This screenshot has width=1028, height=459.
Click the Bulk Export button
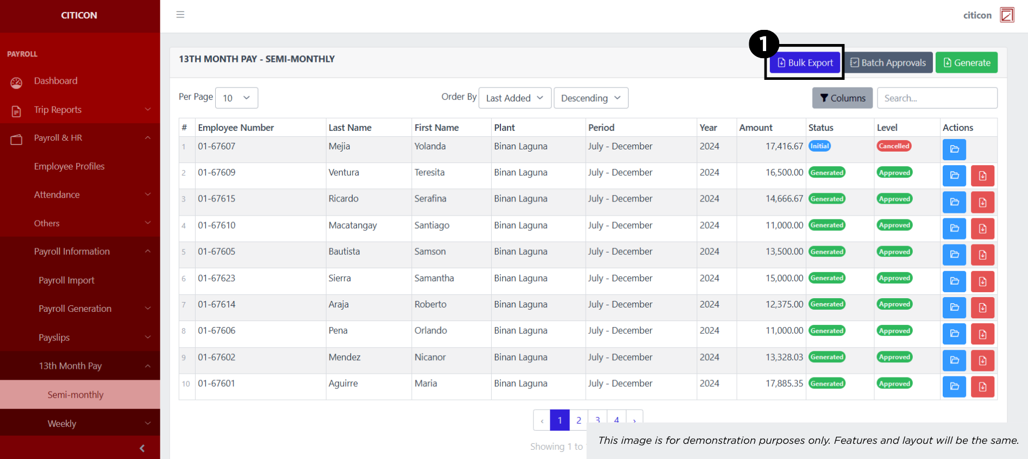pyautogui.click(x=805, y=62)
